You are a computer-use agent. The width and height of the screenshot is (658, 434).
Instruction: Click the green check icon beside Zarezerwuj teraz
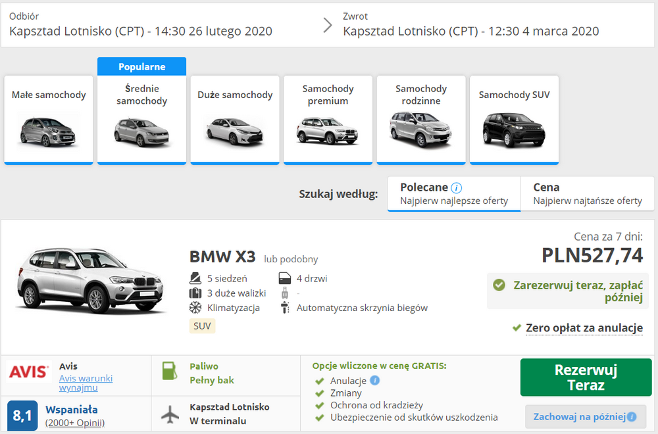pyautogui.click(x=499, y=285)
